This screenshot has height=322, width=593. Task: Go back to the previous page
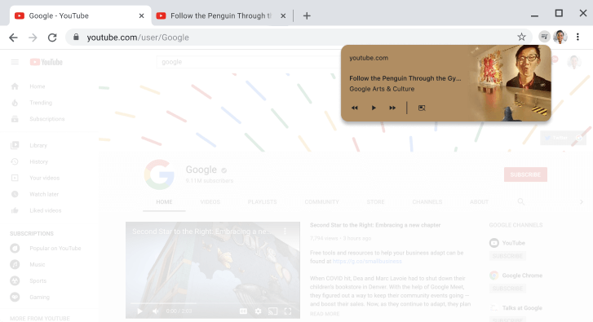13,37
